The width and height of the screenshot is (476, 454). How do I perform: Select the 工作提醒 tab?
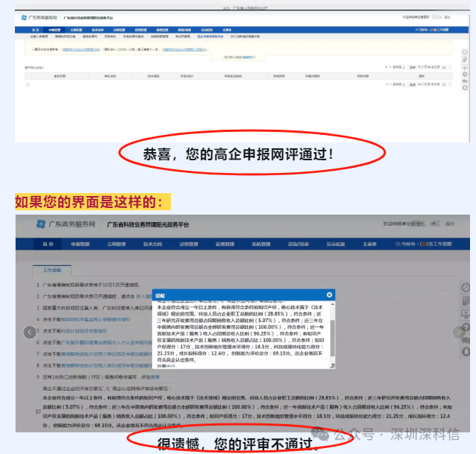click(52, 270)
